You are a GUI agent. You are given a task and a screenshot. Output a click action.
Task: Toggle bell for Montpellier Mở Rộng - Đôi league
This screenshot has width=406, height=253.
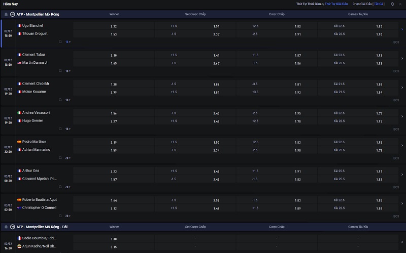click(6, 227)
